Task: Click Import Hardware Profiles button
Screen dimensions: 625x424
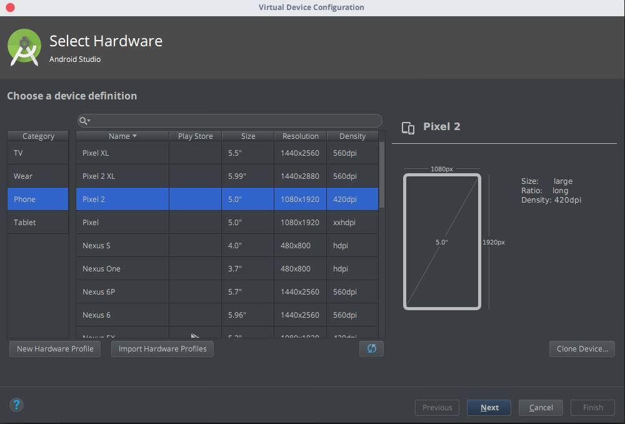Action: pyautogui.click(x=162, y=348)
